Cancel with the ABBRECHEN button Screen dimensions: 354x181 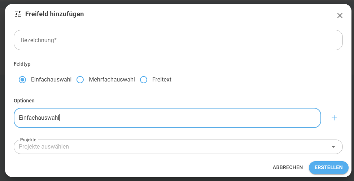coord(288,167)
